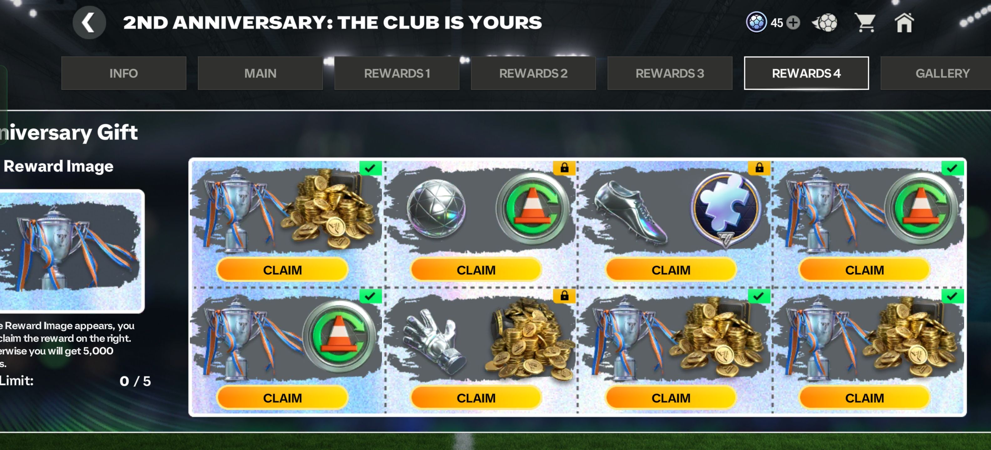
Task: Switch to the MAIN tab
Action: click(x=261, y=73)
